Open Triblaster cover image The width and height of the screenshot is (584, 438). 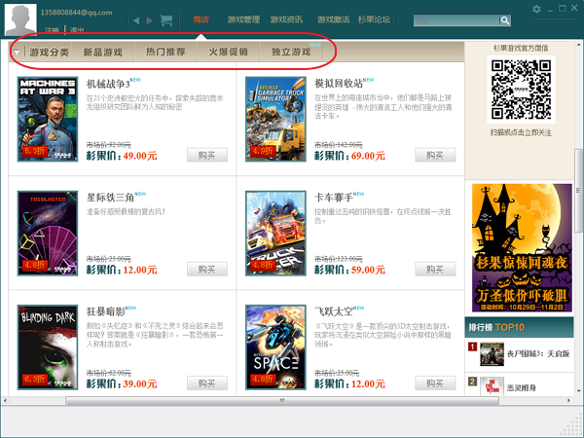coord(48,234)
